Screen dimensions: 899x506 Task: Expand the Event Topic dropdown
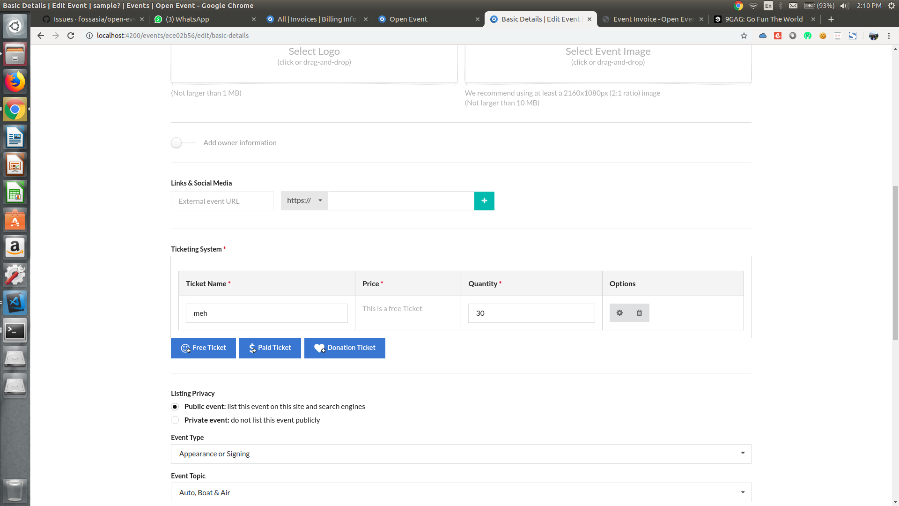pyautogui.click(x=461, y=492)
